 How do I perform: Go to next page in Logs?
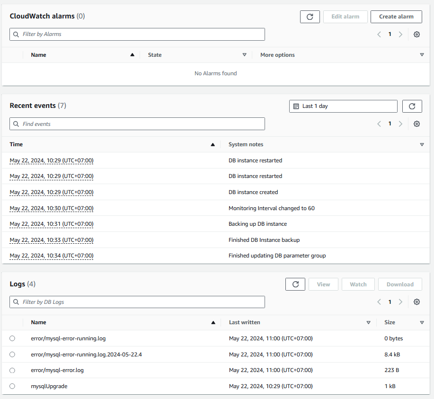click(401, 302)
